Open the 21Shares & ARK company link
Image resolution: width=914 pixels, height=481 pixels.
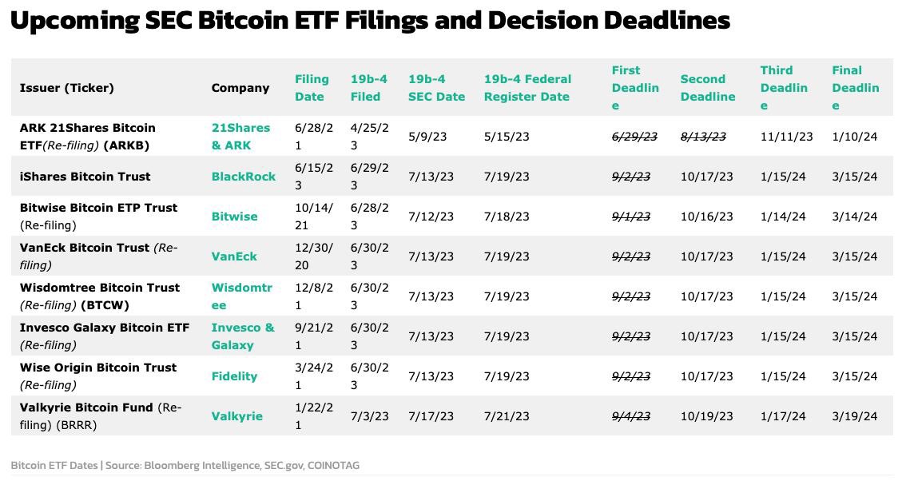(x=240, y=137)
